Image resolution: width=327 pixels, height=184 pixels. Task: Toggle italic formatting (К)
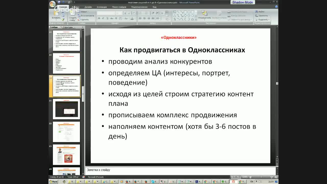tap(103, 18)
